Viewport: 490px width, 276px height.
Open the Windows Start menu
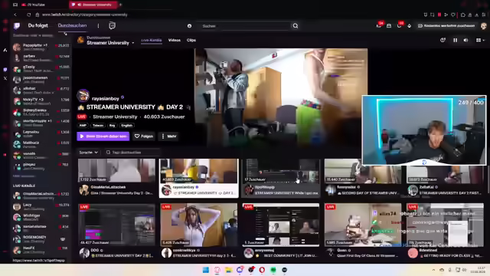(206, 270)
